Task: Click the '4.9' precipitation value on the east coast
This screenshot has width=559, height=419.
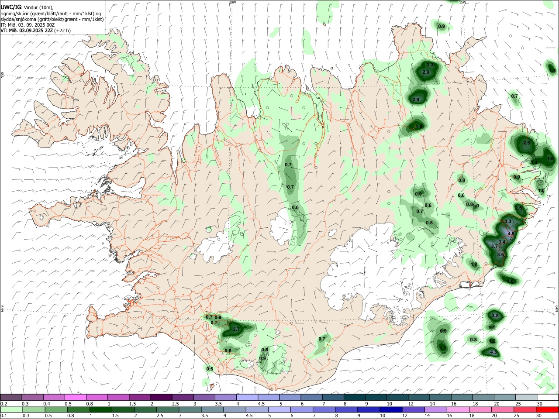Action: 511,234
